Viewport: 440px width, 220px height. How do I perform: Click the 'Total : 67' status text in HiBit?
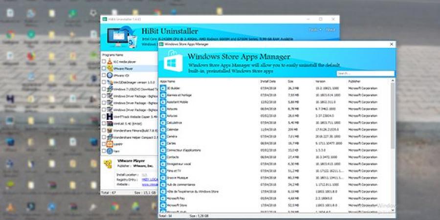pyautogui.click(x=109, y=193)
